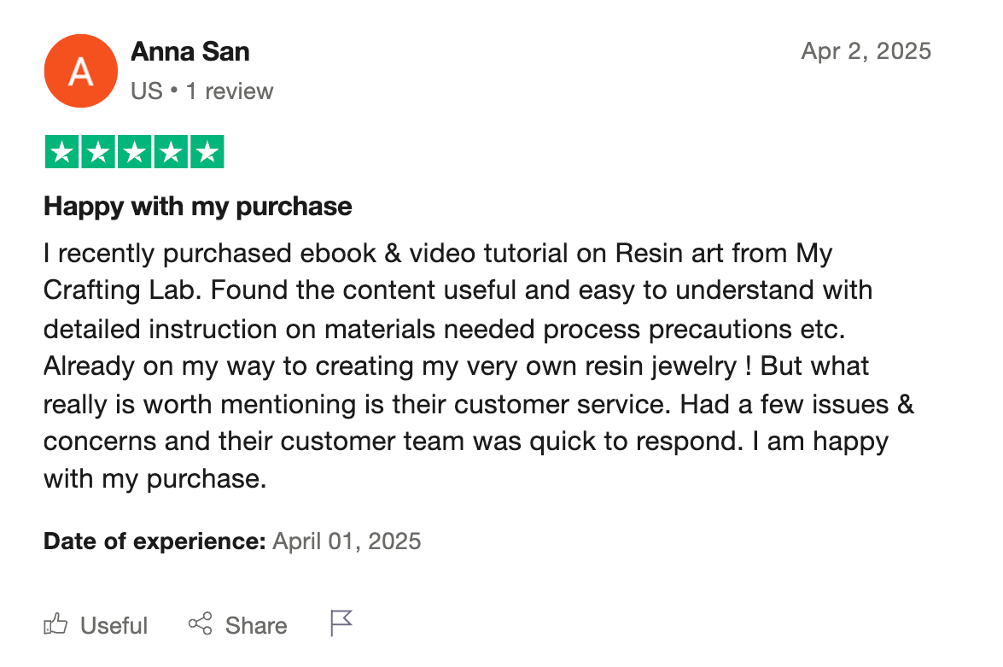Click the thumbs-up icon
The width and height of the screenshot is (1003, 667).
point(55,624)
